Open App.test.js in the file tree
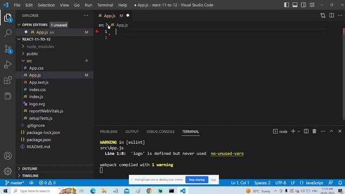Image resolution: width=345 pixels, height=194 pixels. tap(39, 82)
